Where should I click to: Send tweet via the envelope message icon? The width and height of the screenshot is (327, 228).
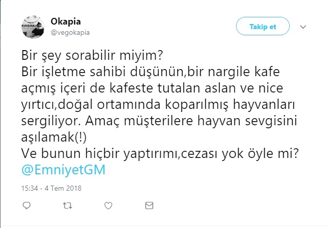149,206
